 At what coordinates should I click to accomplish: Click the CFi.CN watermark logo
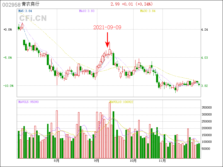tap(33, 18)
